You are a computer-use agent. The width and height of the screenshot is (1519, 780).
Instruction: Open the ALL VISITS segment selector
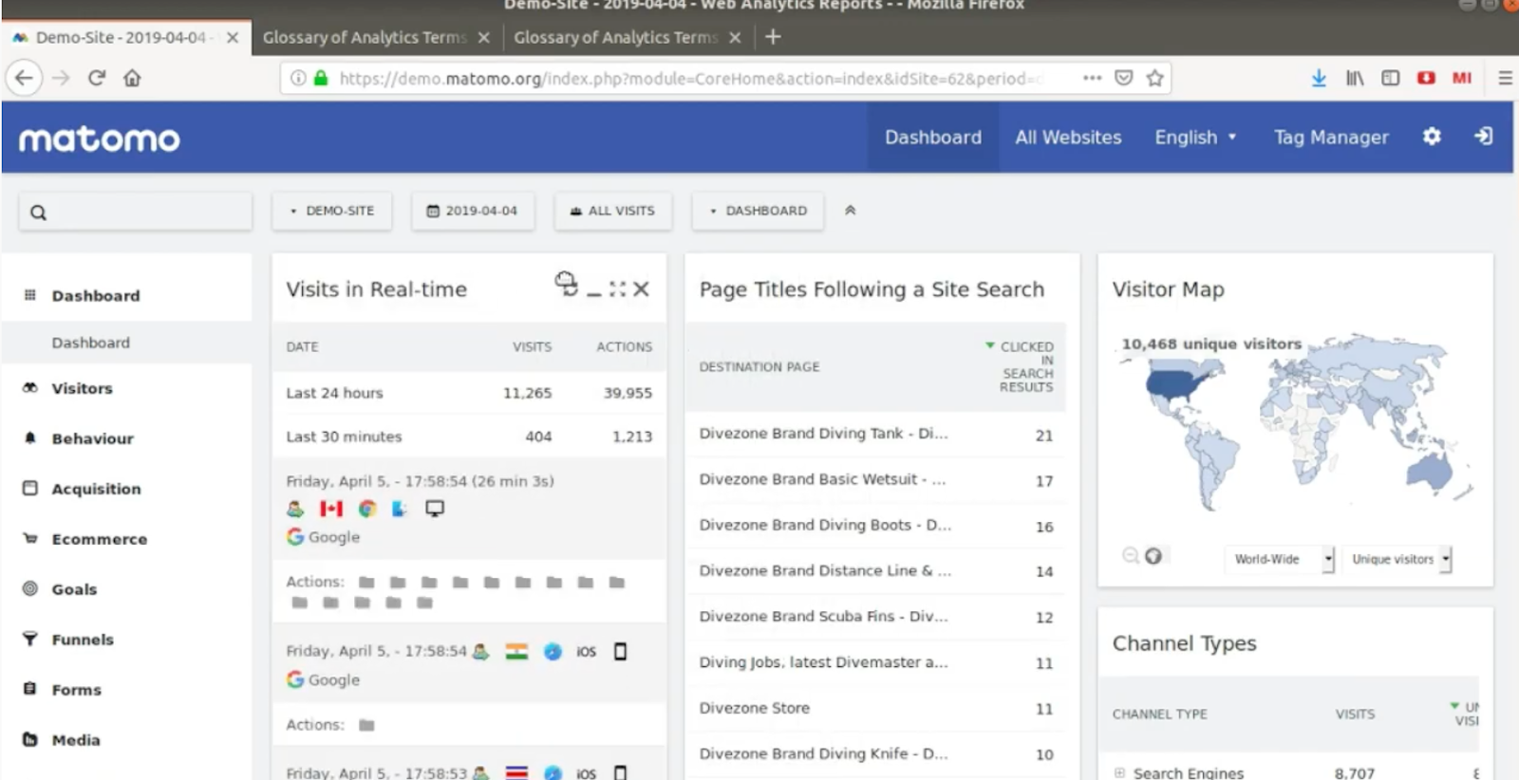[612, 211]
